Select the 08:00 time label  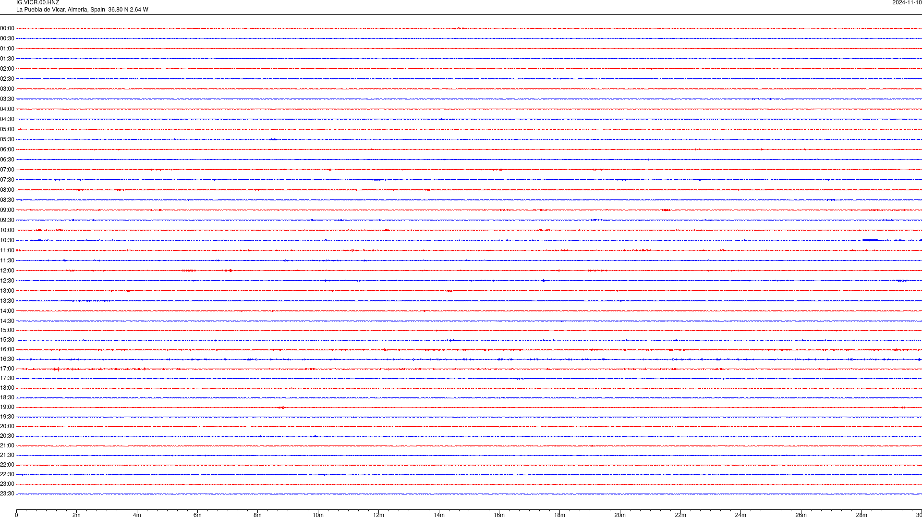click(x=7, y=190)
